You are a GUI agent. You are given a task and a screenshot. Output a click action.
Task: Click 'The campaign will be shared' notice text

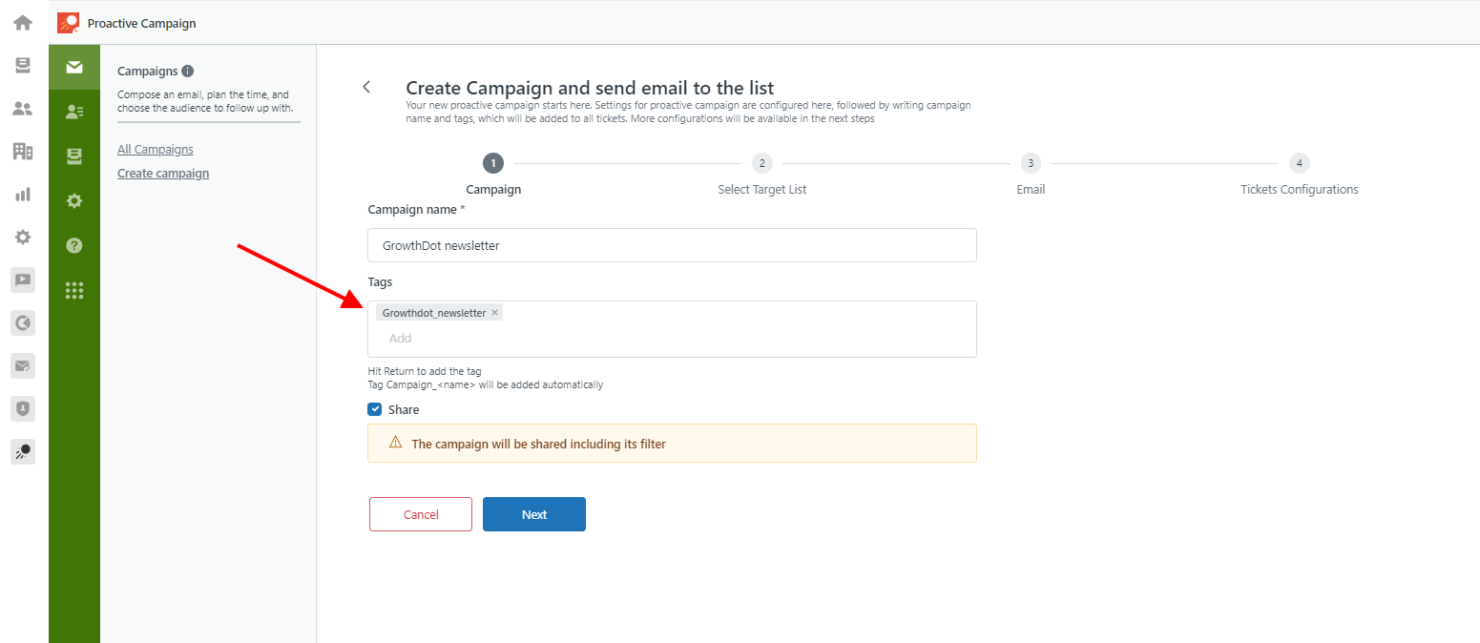coord(538,444)
